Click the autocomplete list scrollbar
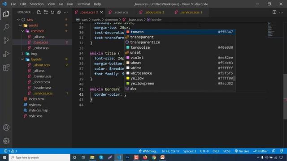Image resolution: width=287 pixels, height=161 pixels. (x=235, y=78)
